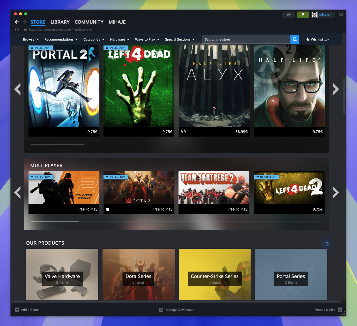This screenshot has height=326, width=357.
Task: Expand the Recommendations dropdown
Action: [x=61, y=40]
